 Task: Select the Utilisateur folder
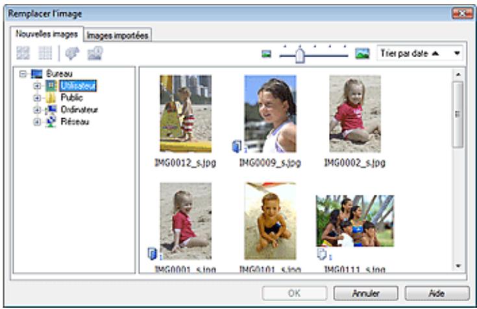78,86
